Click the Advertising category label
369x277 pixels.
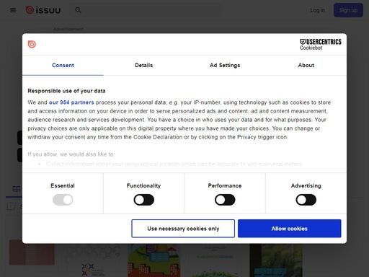pyautogui.click(x=306, y=185)
